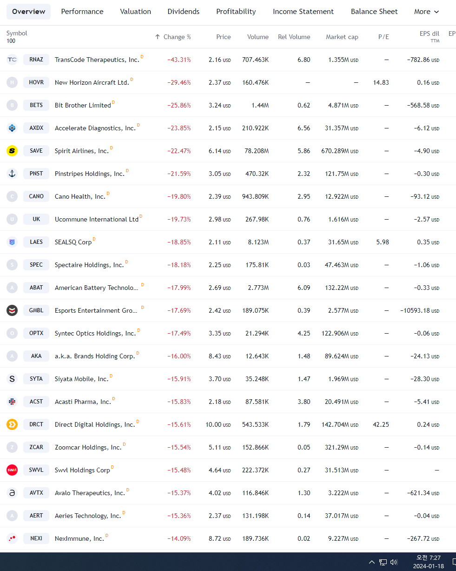Screen dimensions: 456x571
Task: Click the TransCode Therapeutics TC logo icon
Action: pos(12,60)
